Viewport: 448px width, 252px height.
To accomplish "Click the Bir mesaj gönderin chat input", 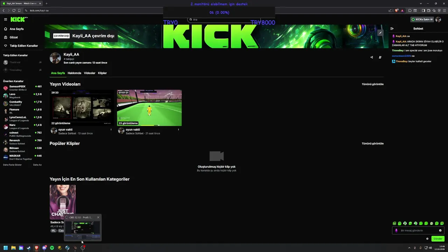I will [418, 231].
